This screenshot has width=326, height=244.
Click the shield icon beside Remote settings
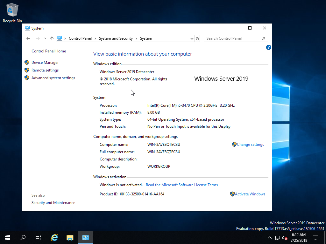pyautogui.click(x=27, y=70)
